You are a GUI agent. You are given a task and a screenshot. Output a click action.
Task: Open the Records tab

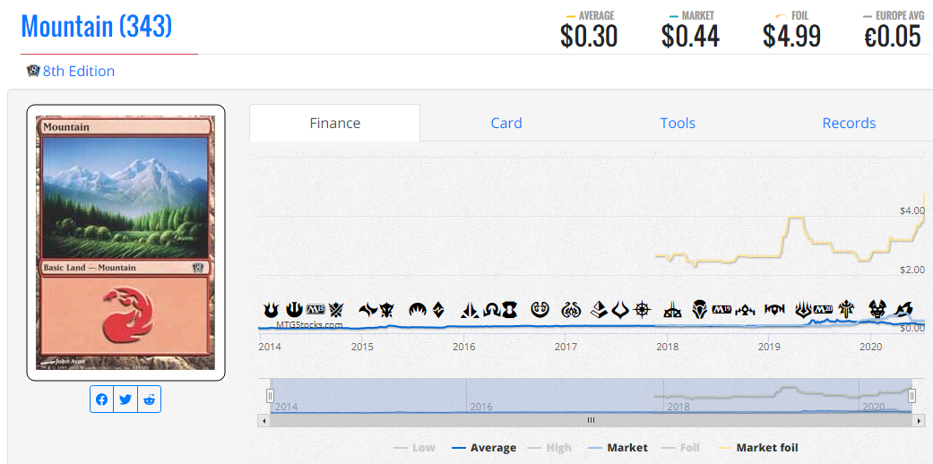click(x=849, y=123)
